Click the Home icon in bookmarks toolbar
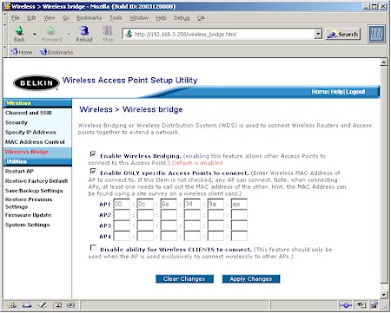This screenshot has width=391, height=313. [x=21, y=52]
